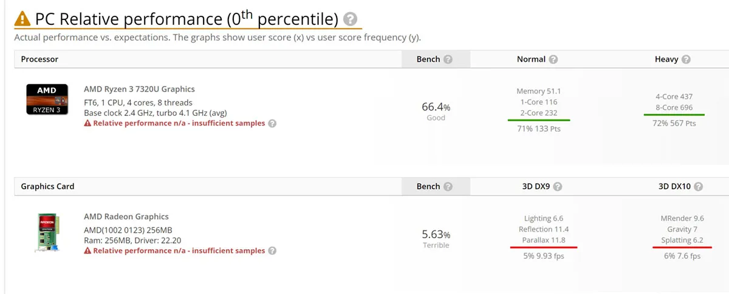
Task: Click the orange warning triangle beside PC Relative performance
Action: (x=22, y=19)
